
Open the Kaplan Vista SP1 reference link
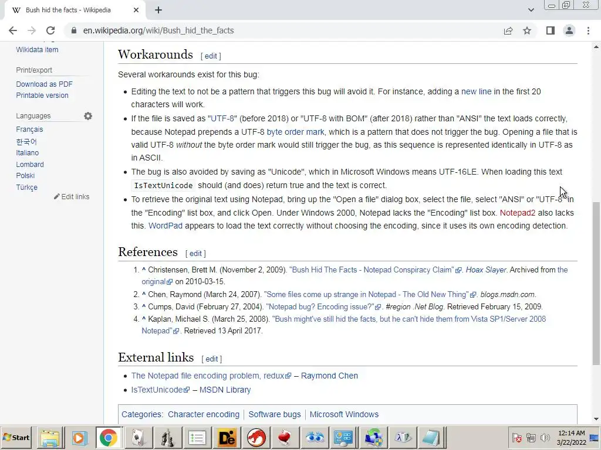tap(409, 319)
